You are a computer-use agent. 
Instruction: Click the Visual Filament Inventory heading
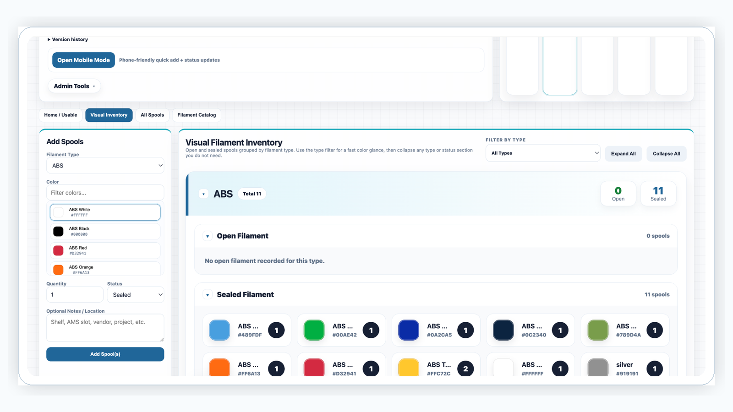[x=234, y=142]
